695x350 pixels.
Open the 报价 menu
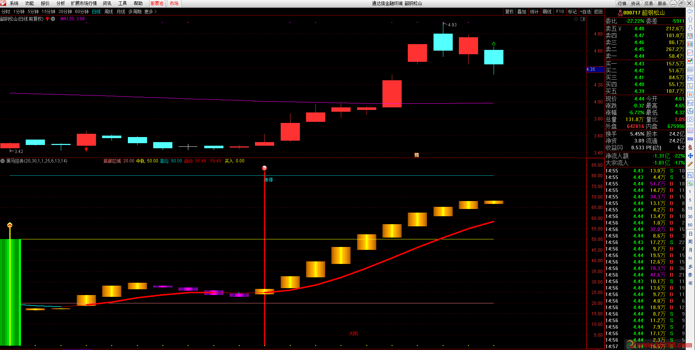45,3
